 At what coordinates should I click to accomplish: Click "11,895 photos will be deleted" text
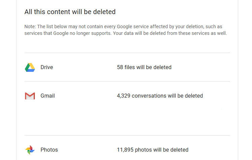coord(152,150)
